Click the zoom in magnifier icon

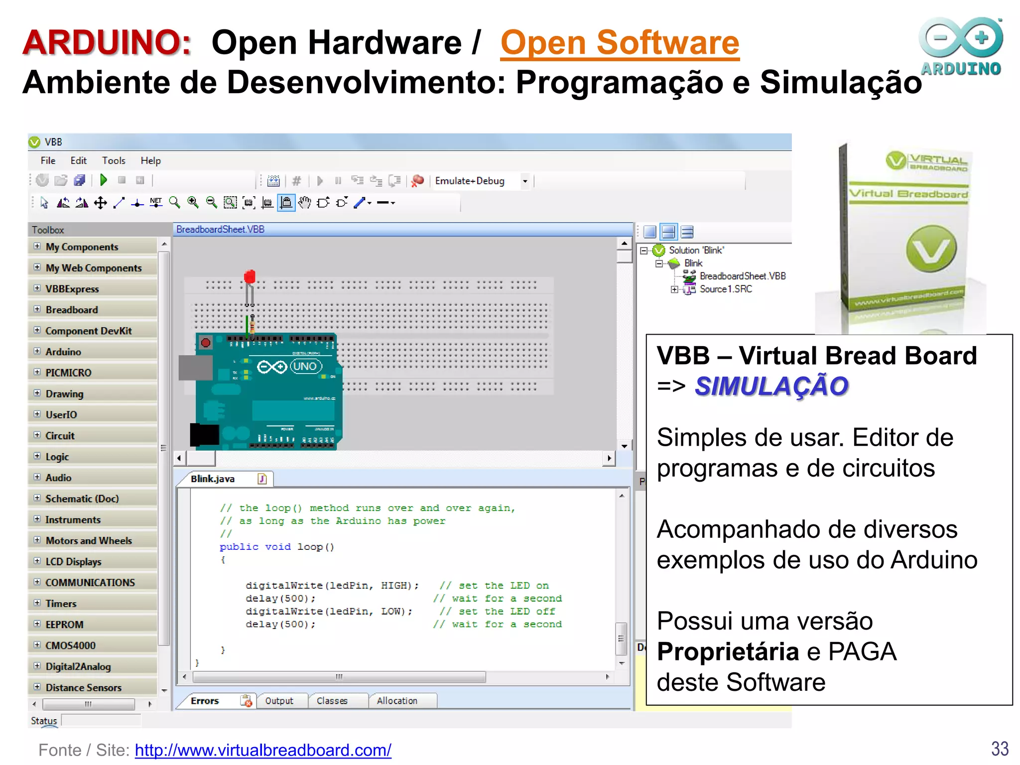click(193, 203)
